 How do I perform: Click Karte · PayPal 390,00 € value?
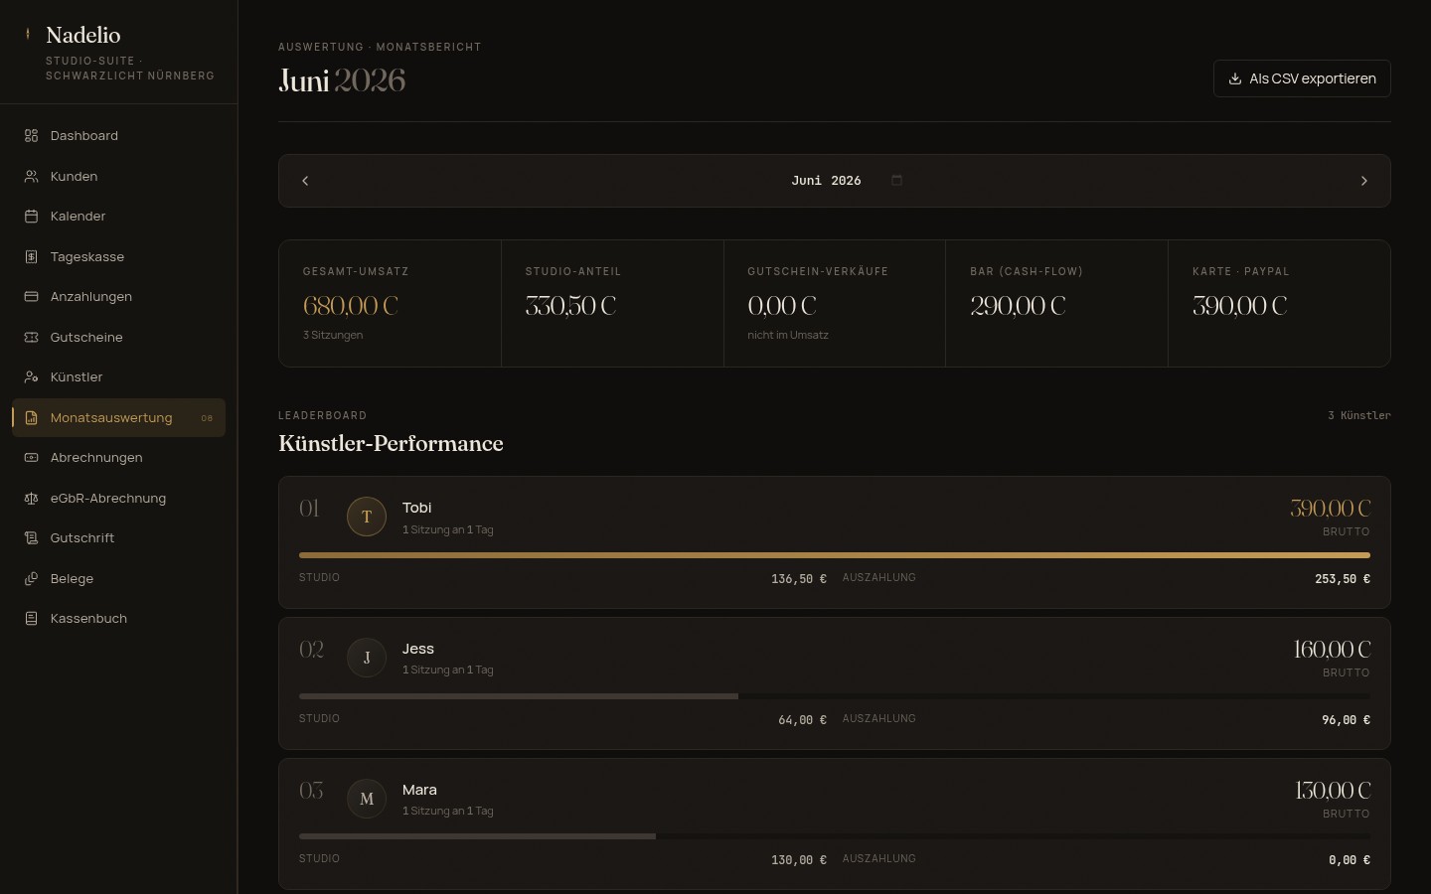1240,306
